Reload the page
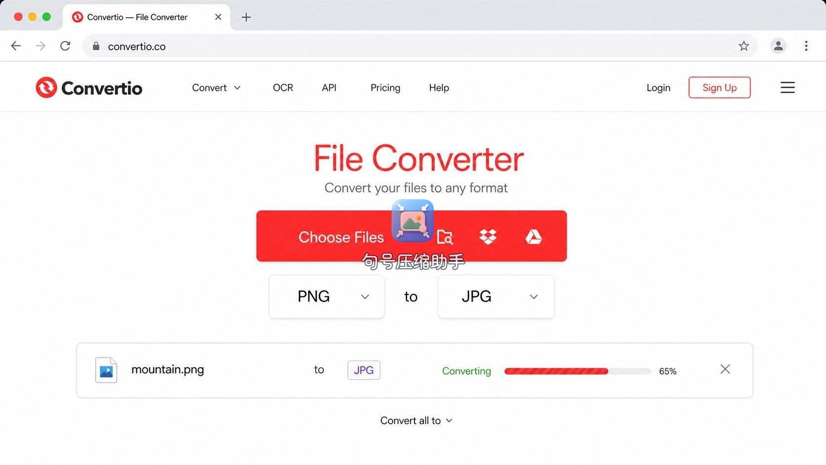 point(65,46)
